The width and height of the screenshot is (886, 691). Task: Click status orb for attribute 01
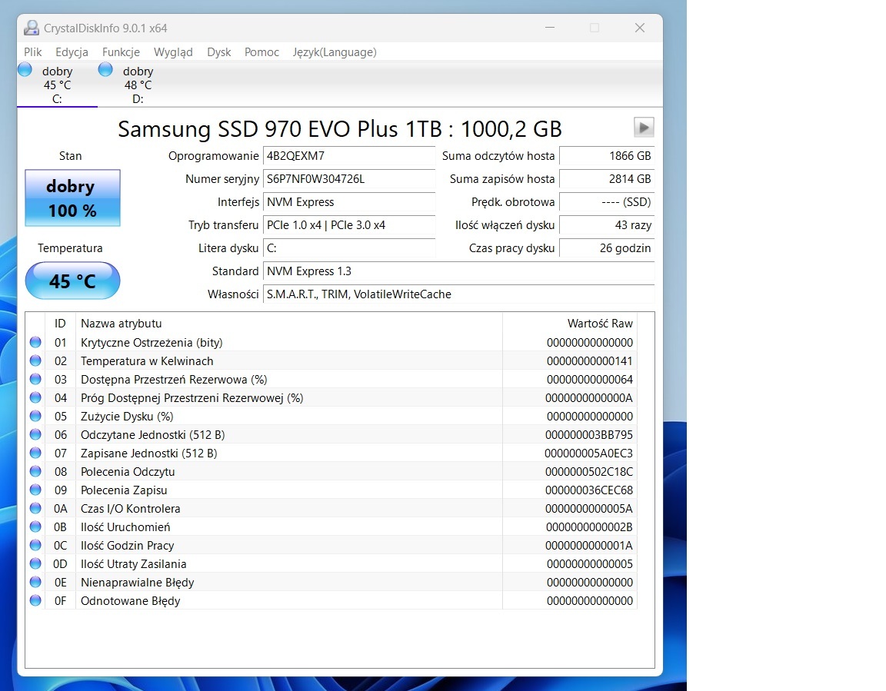point(35,342)
